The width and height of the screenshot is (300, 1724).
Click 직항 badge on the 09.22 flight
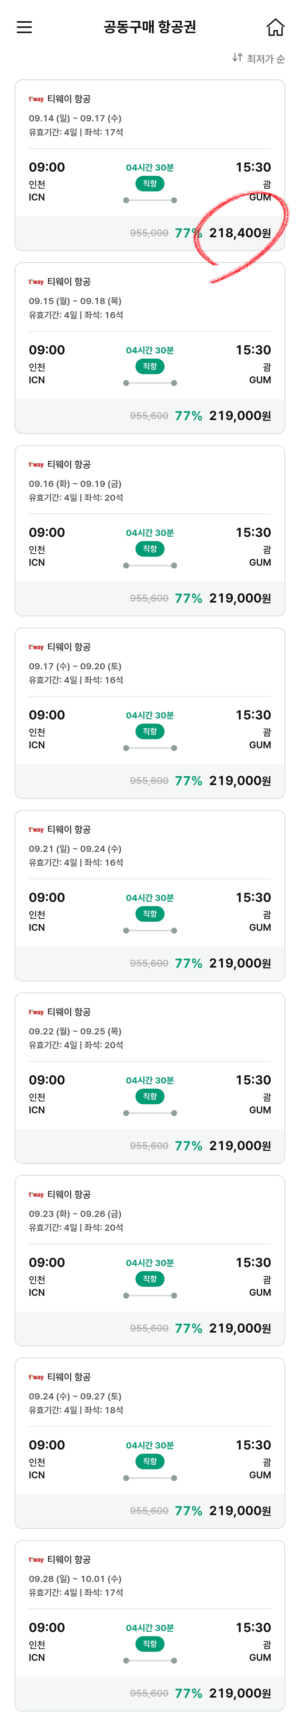150,1096
